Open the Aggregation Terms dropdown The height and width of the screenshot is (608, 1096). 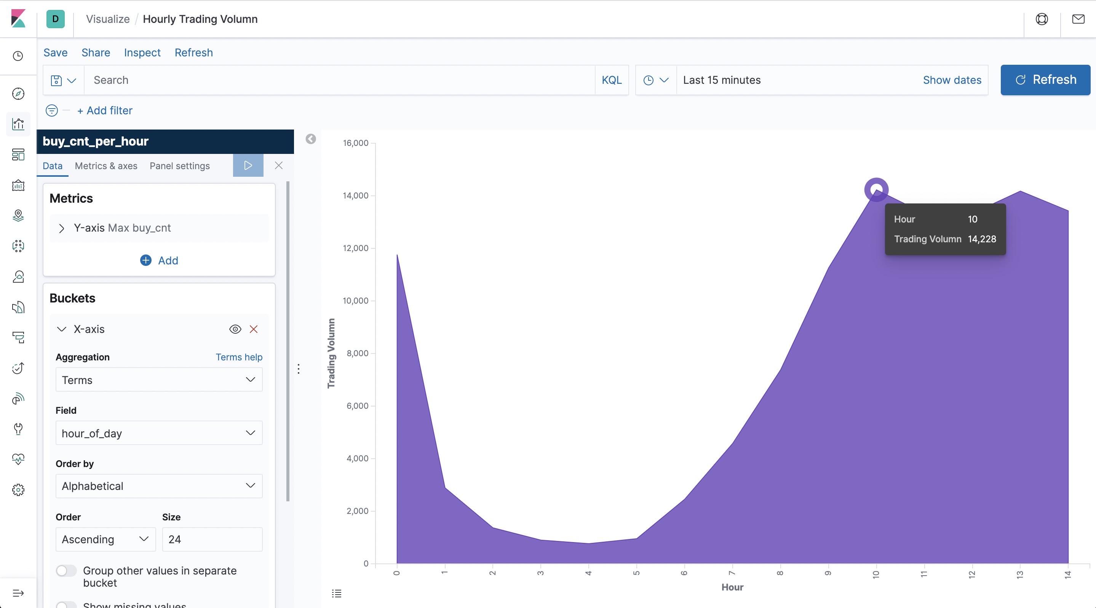pos(159,379)
